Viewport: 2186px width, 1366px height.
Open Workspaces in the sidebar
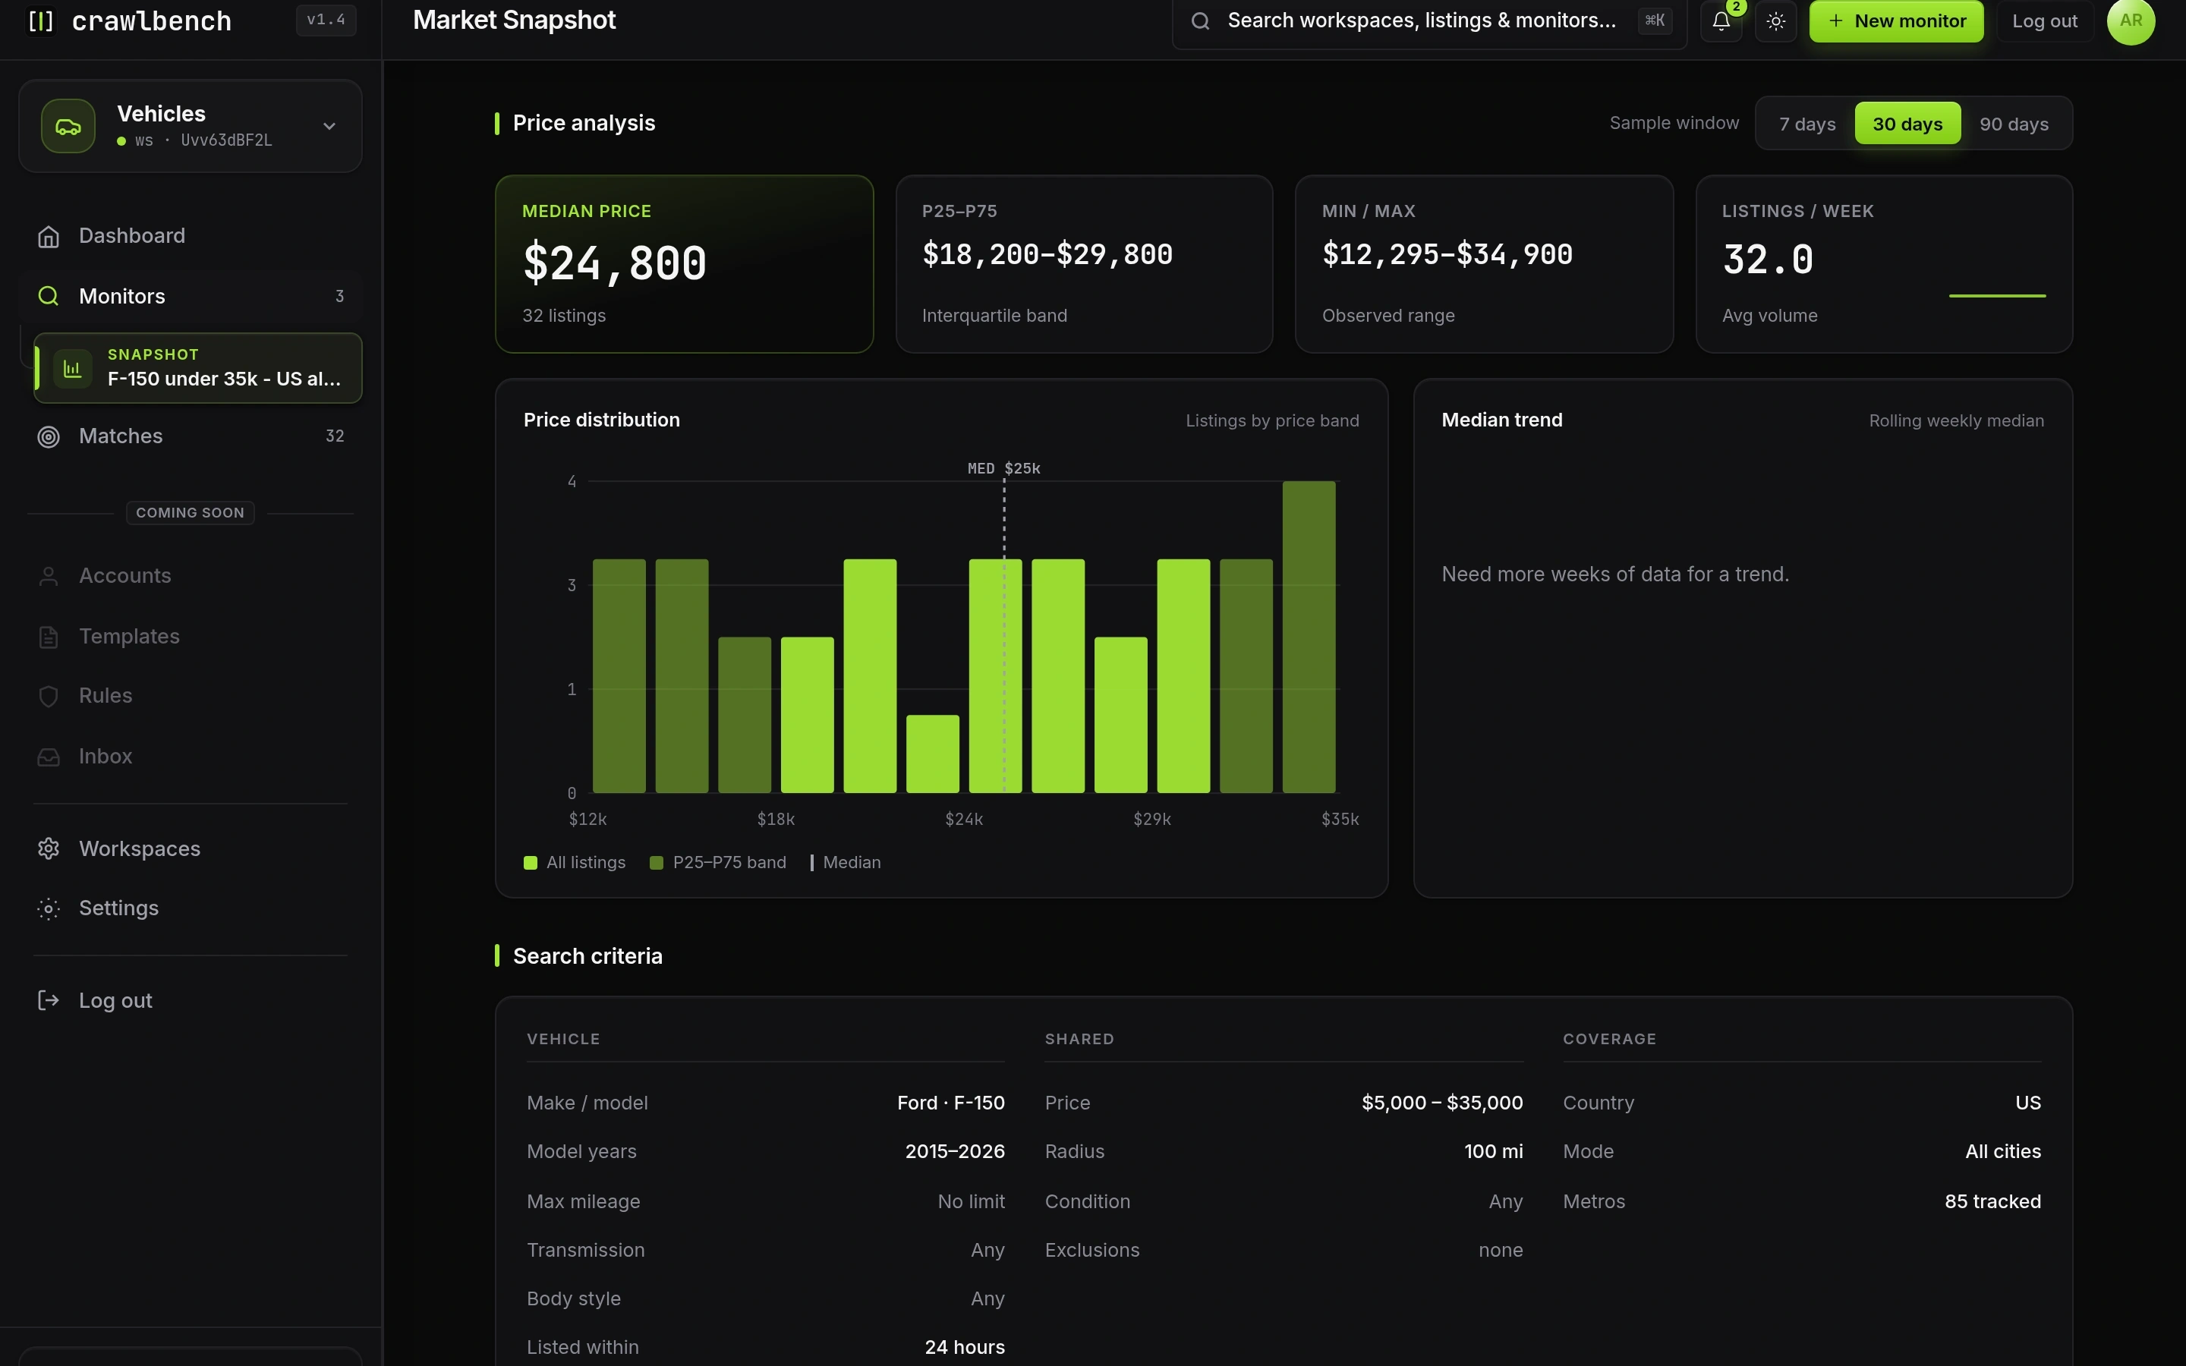[x=191, y=849]
